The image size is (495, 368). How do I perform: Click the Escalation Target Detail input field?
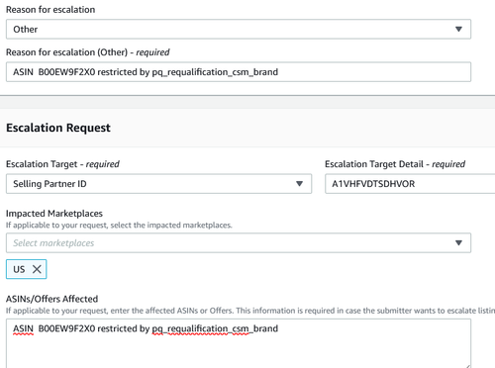(x=410, y=184)
